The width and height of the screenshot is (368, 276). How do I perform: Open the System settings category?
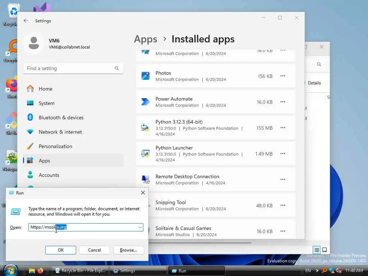coord(73,103)
